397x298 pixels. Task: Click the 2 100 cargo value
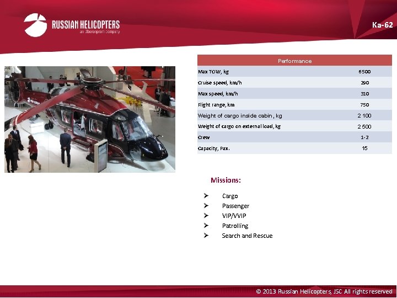coord(364,116)
